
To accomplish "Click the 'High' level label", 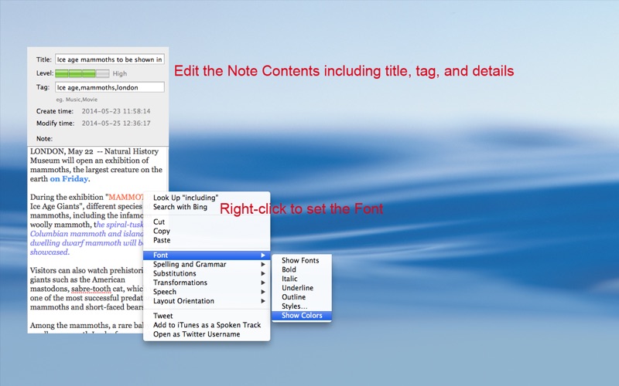I will click(120, 73).
